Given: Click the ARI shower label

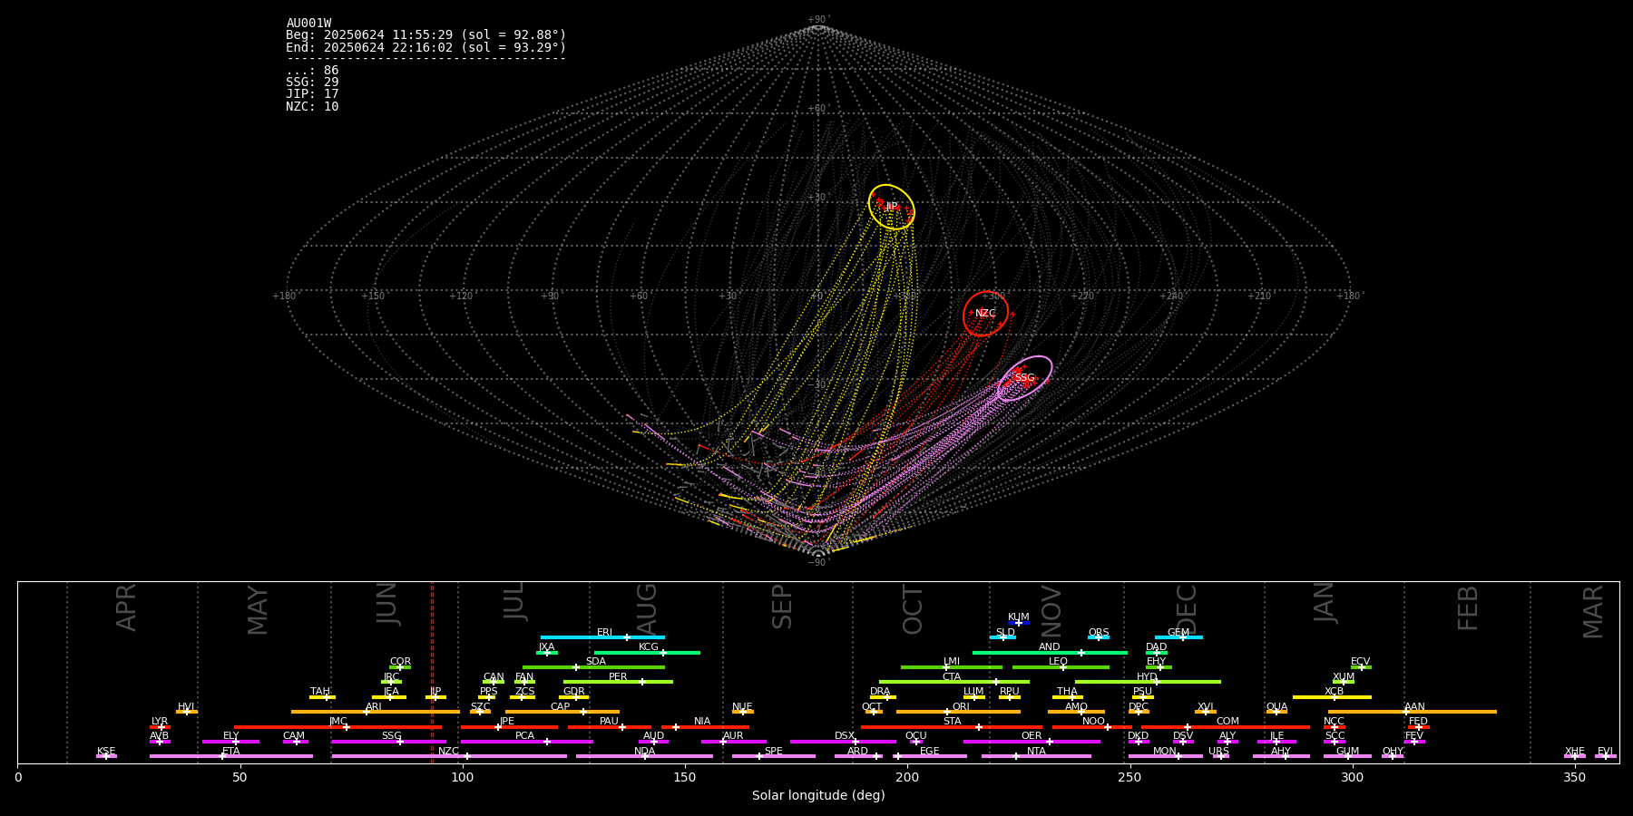Looking at the screenshot, I should [374, 707].
